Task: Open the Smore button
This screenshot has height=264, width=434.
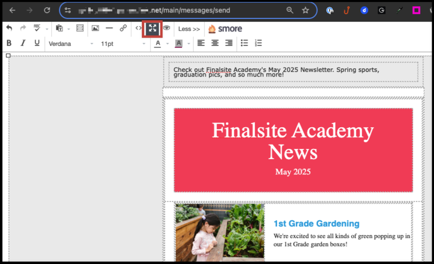Action: point(225,29)
